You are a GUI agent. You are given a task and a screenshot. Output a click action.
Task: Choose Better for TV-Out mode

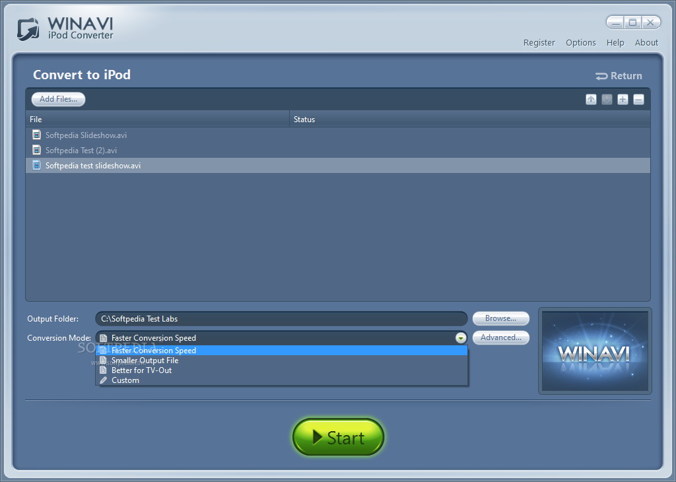click(281, 370)
